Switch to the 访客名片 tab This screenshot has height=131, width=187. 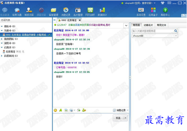148,25
